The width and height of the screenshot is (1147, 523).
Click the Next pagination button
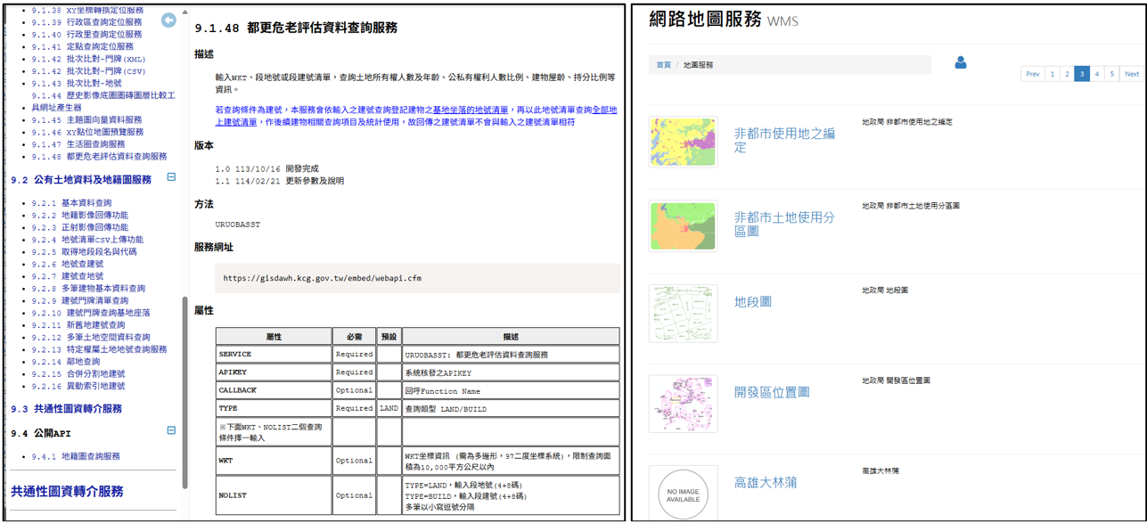pos(1131,73)
